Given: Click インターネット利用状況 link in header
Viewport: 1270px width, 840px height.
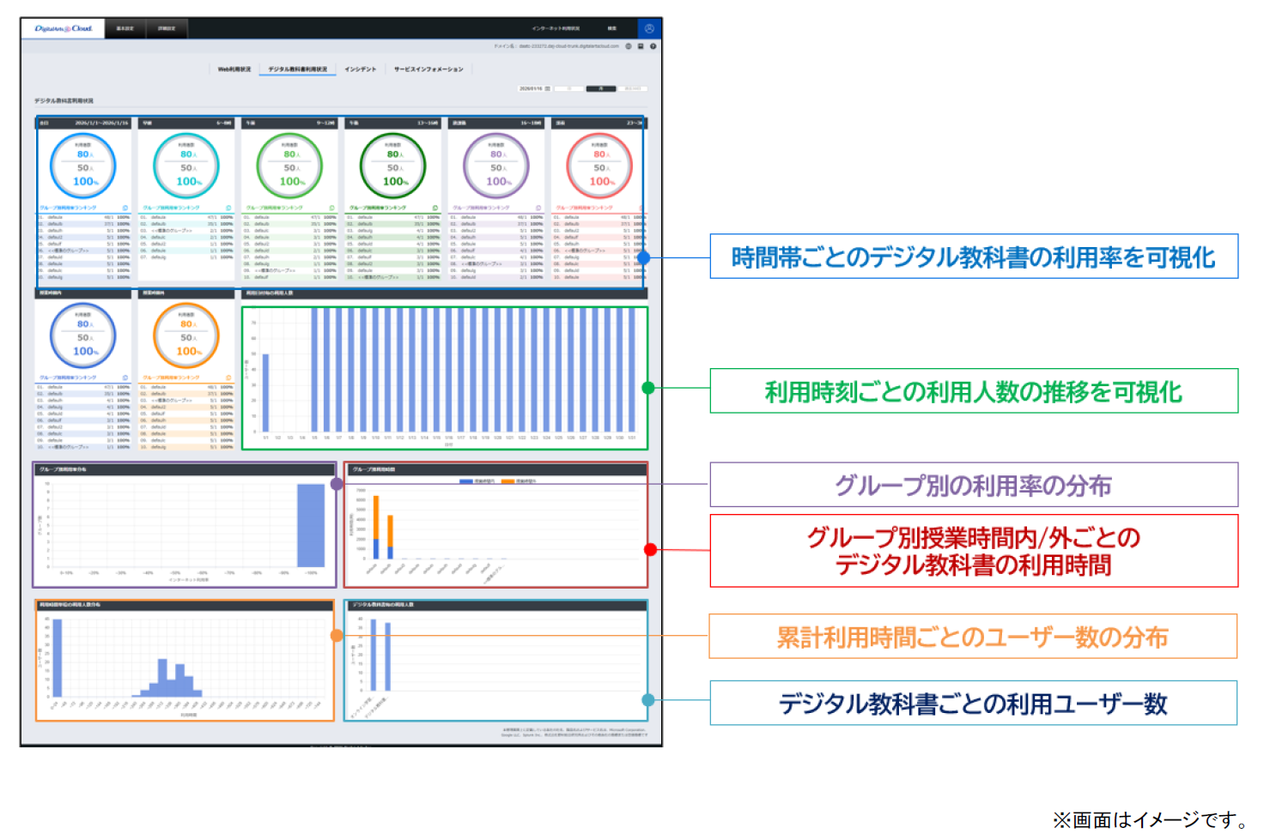Looking at the screenshot, I should [x=556, y=28].
